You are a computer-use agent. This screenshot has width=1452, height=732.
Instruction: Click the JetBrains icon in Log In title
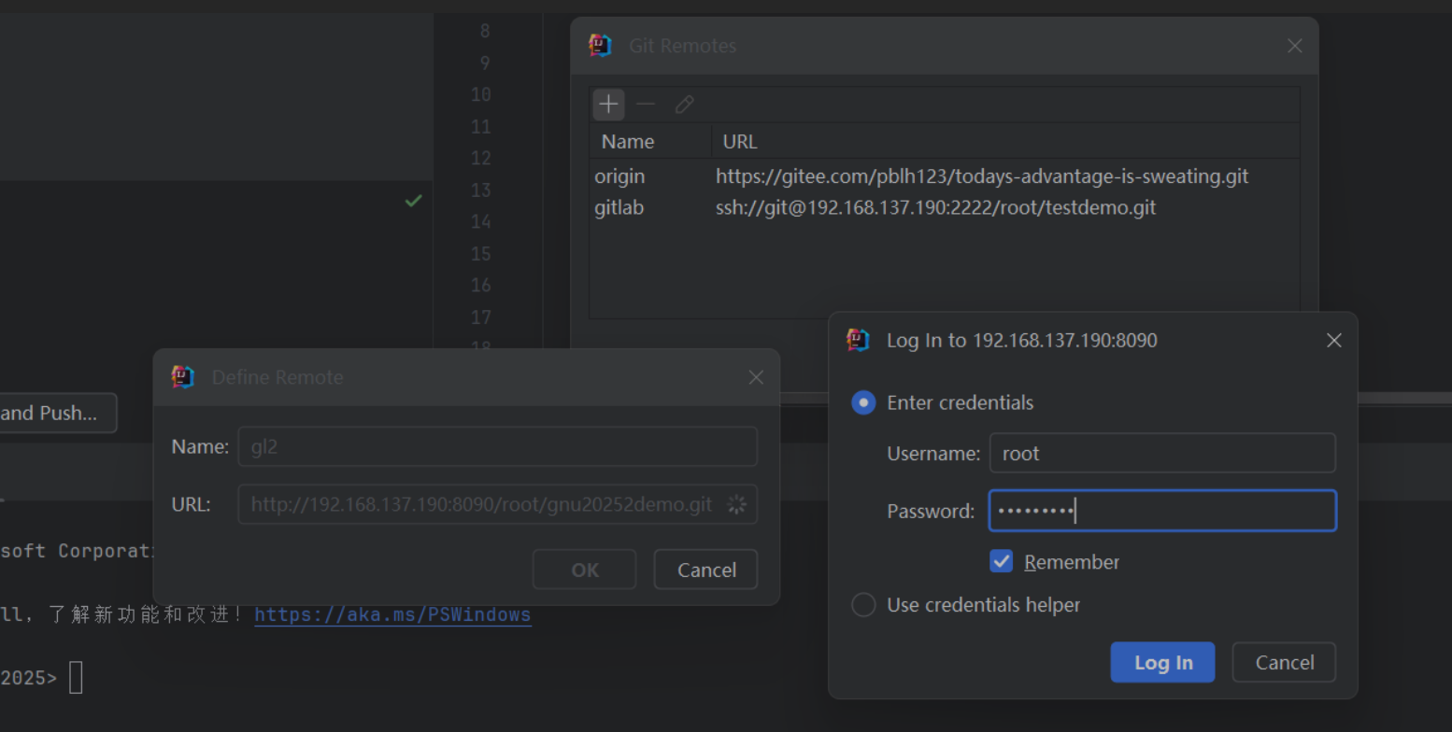[x=858, y=340]
